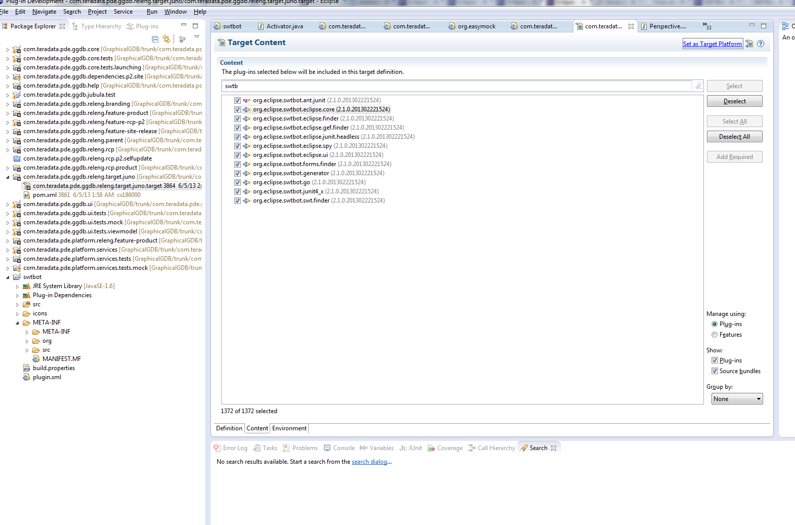This screenshot has height=525, width=795.
Task: Uncheck org.eclipse.swtbot.eclipse.finder plug-in
Action: [237, 118]
